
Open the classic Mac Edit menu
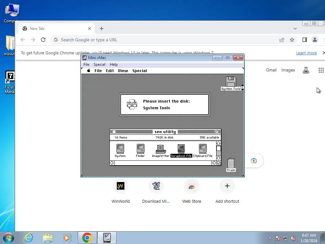(x=110, y=71)
